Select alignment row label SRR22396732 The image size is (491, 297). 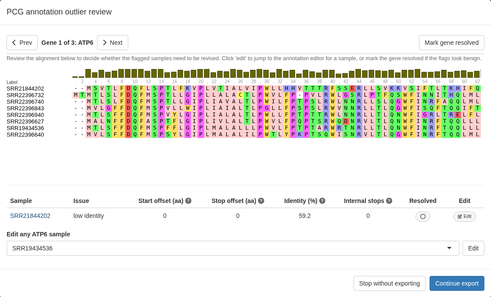[x=25, y=95]
